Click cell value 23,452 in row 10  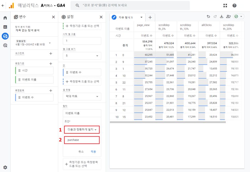pos(149,117)
